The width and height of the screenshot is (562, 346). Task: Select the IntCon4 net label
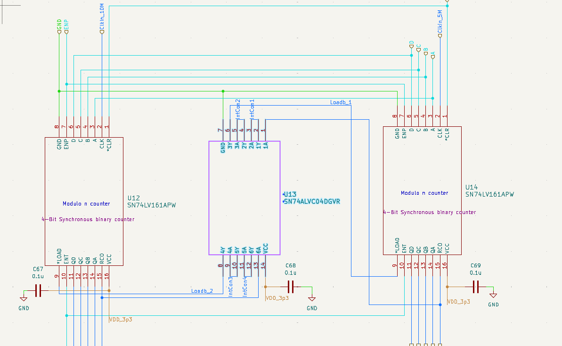click(x=245, y=286)
